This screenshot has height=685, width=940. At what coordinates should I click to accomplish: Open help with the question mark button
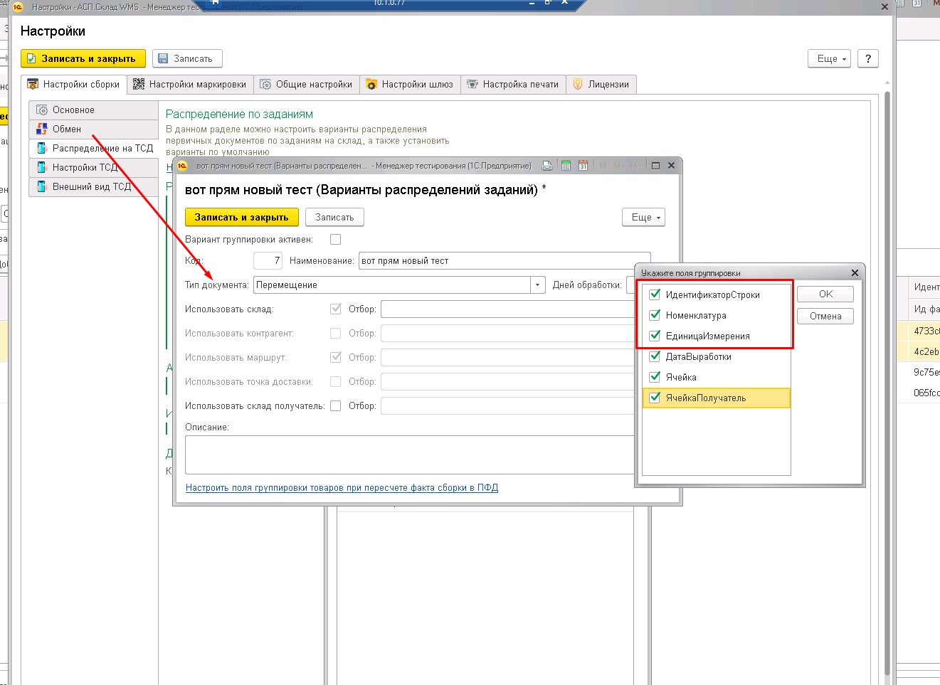(x=867, y=58)
